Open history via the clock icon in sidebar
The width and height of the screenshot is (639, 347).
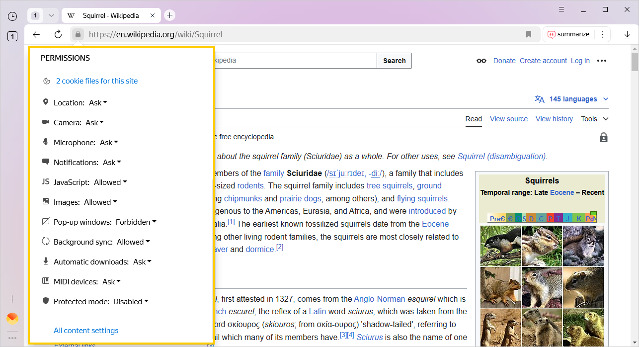12,16
